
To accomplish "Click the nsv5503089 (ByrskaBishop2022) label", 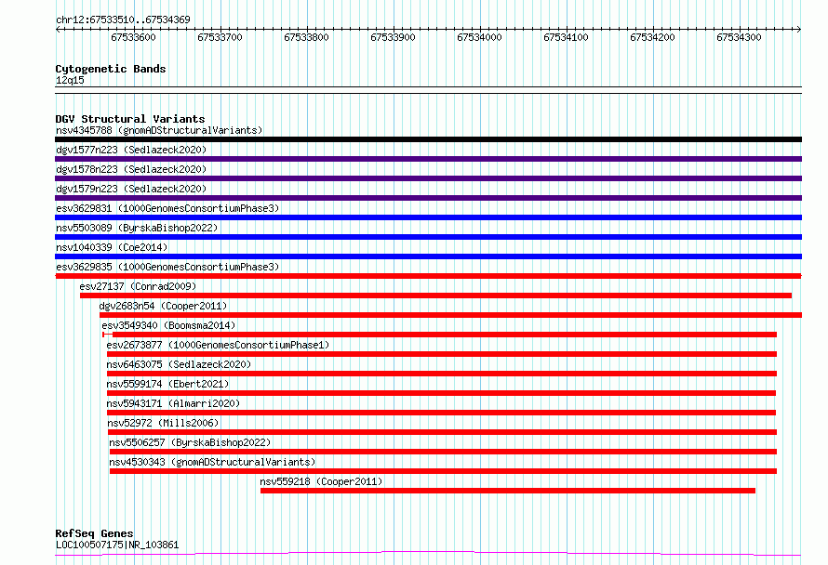I will pyautogui.click(x=137, y=228).
